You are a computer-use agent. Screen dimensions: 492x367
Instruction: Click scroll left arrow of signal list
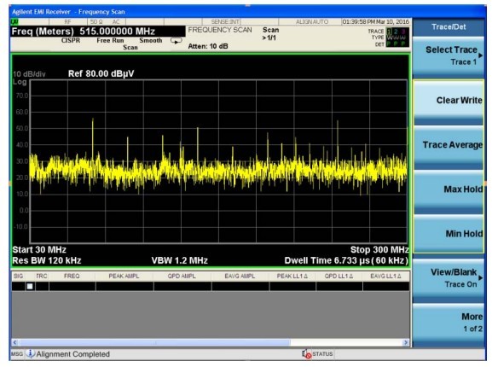[x=15, y=342]
